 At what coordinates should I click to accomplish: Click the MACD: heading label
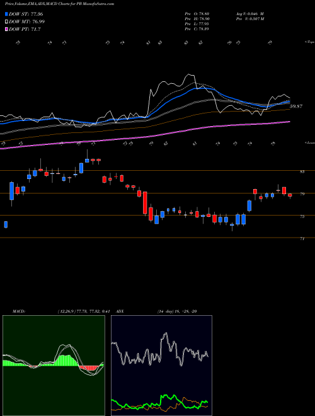[18, 311]
